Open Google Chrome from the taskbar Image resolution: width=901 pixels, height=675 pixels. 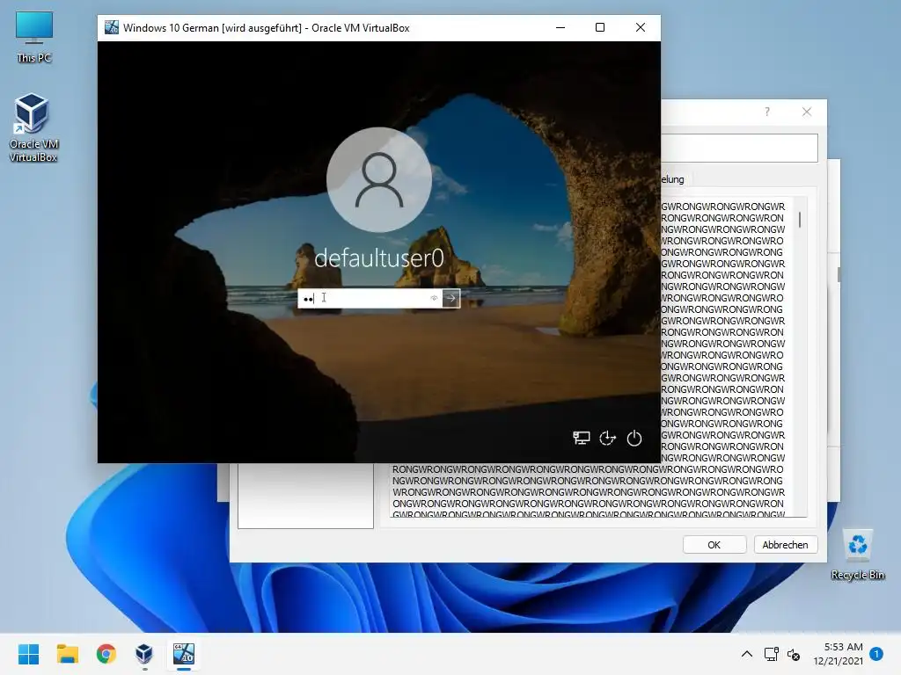106,654
